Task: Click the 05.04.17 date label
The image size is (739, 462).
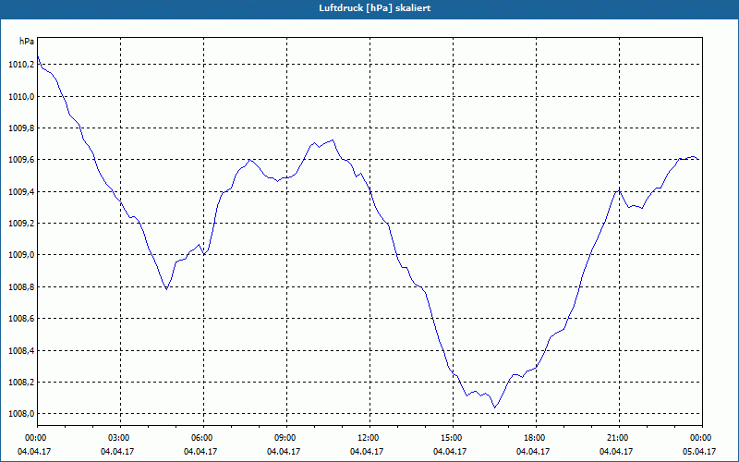Action: pos(699,451)
